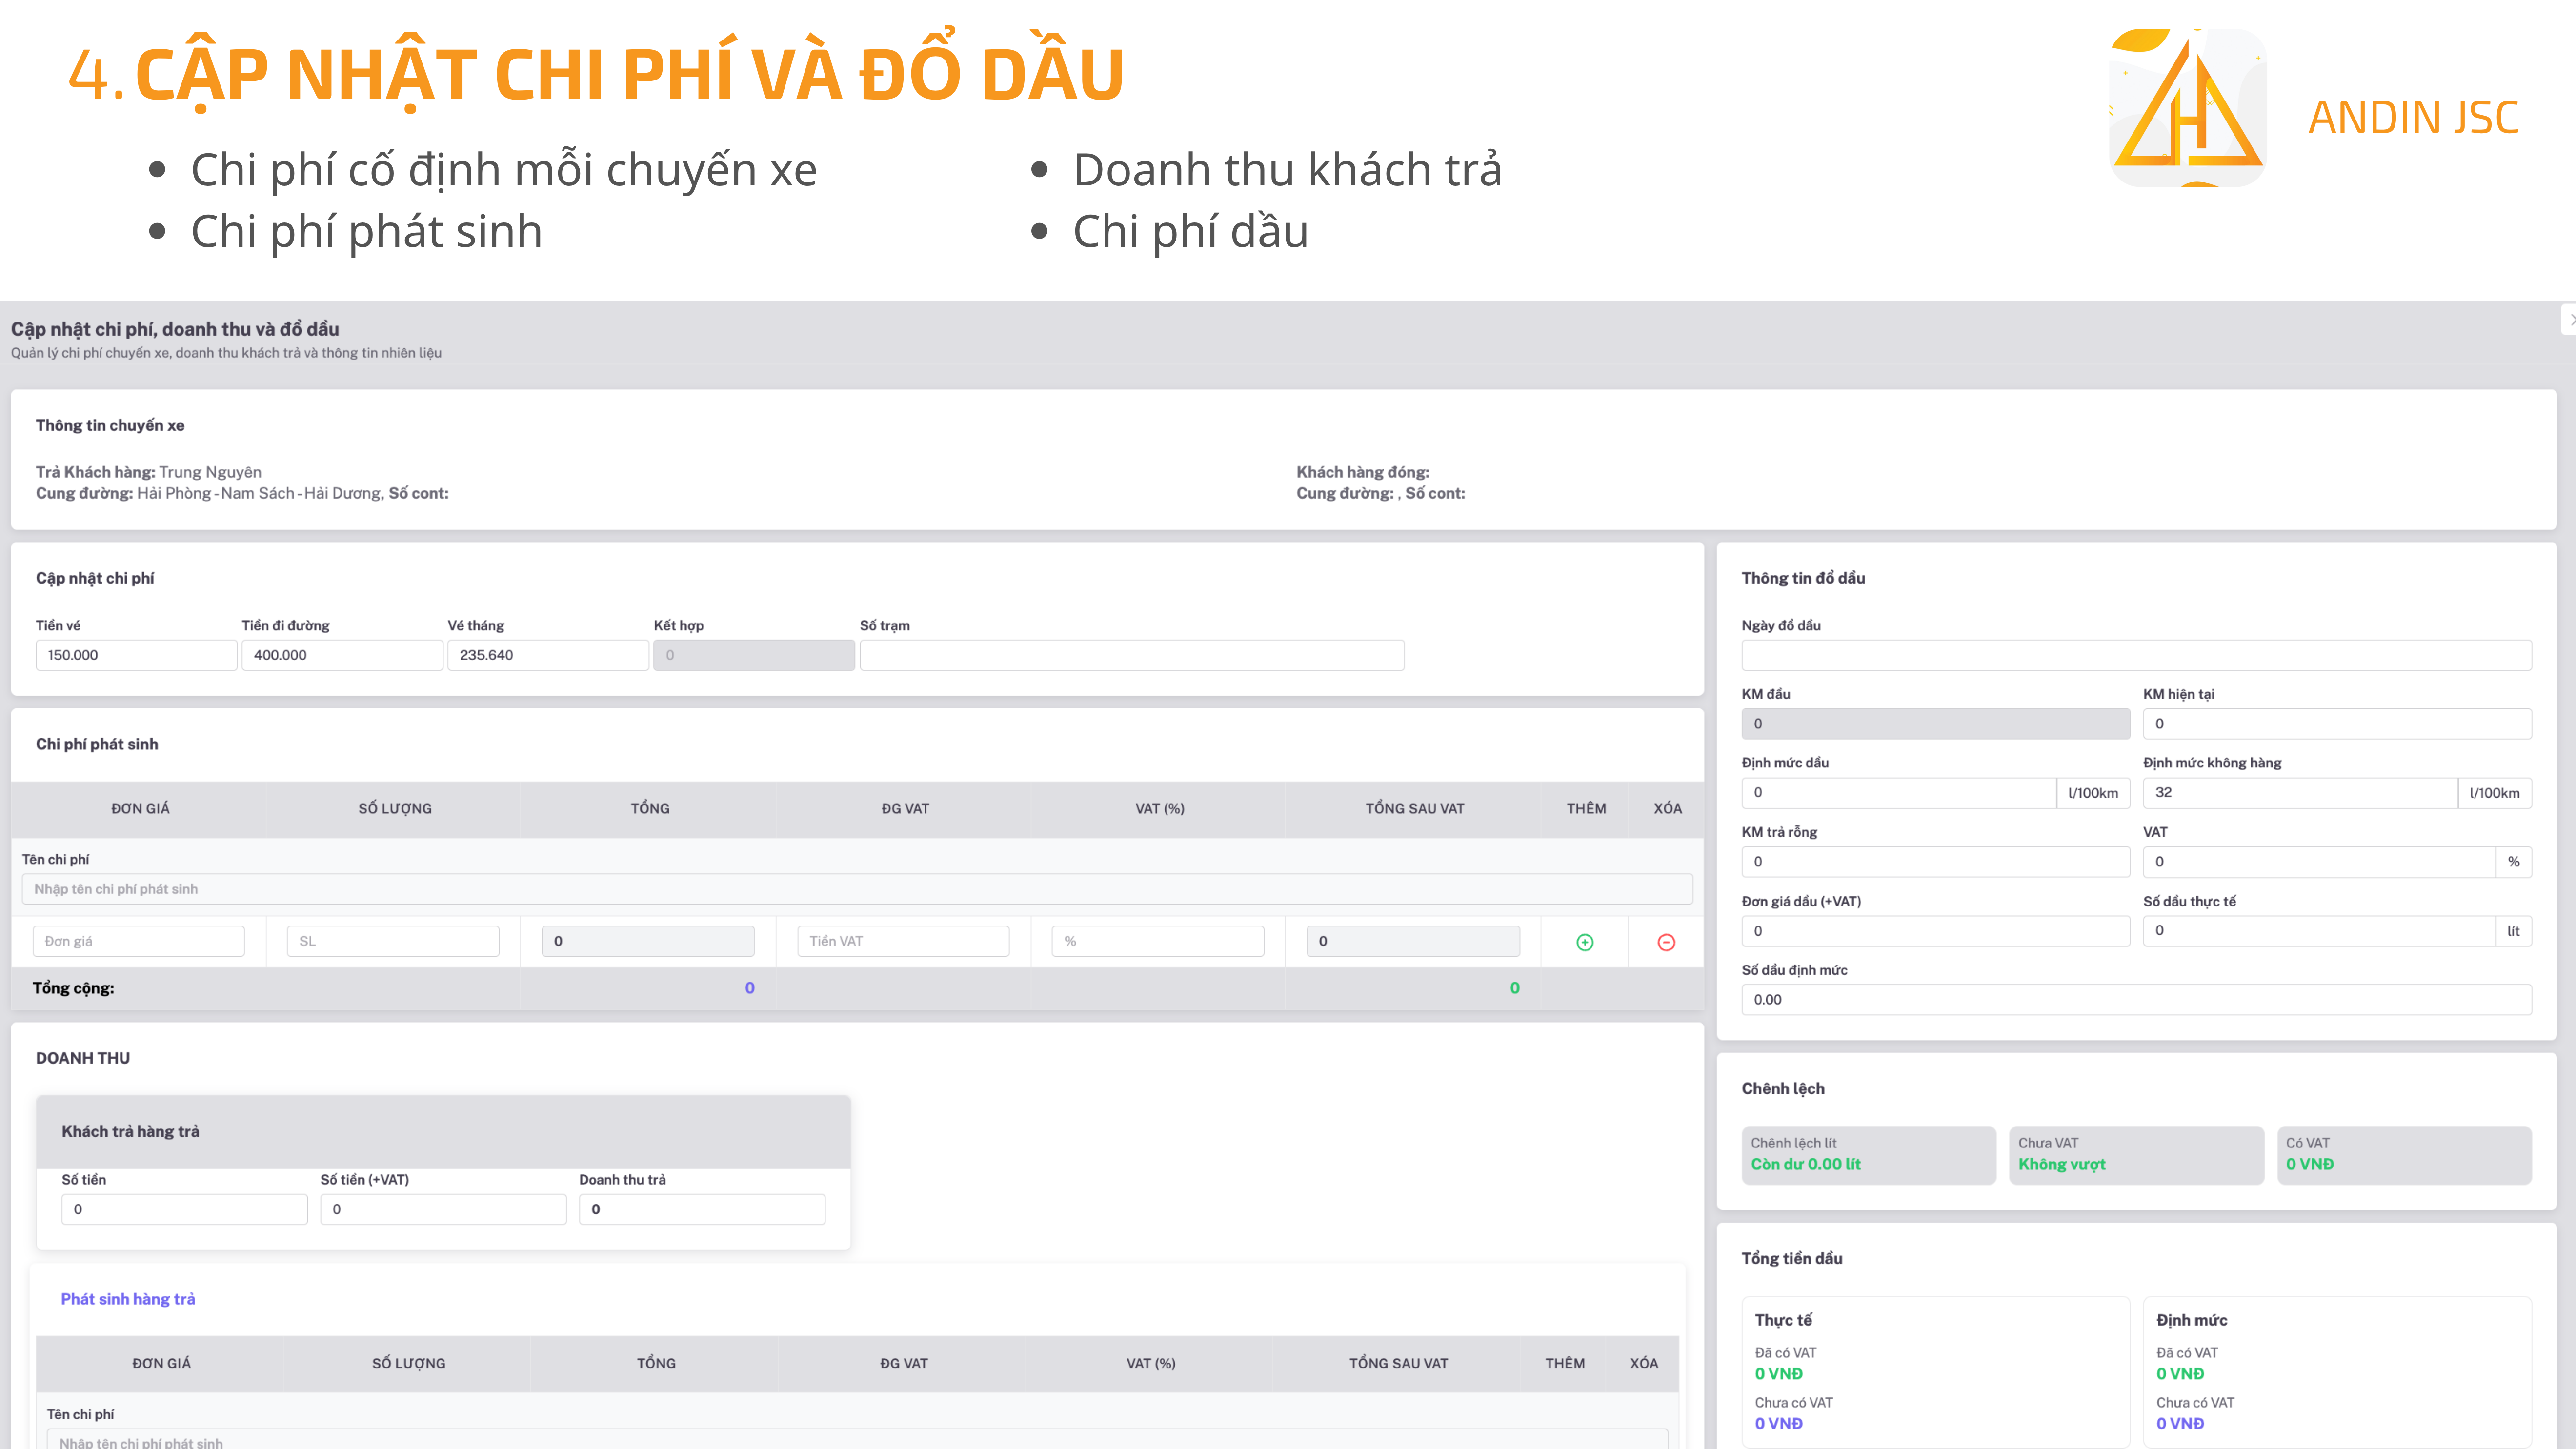The image size is (2576, 1449).
Task: Edit the Số tiền field under Khách trả hàng trả
Action: coord(184,1209)
